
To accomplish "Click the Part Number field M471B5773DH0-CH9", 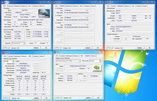I will coord(23,70).
